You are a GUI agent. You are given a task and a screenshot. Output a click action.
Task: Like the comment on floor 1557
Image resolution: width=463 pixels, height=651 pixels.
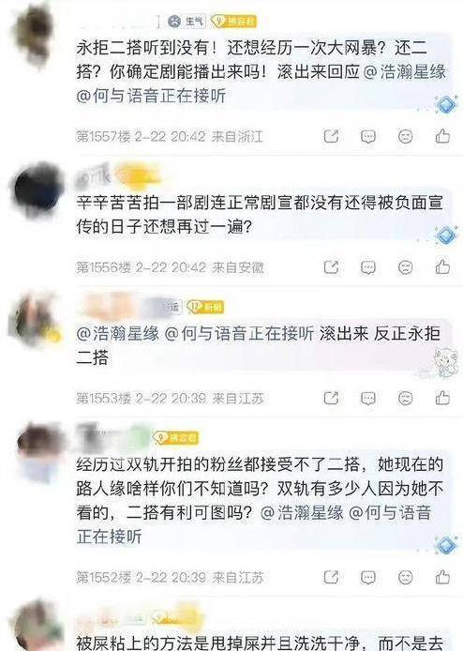[x=442, y=136]
